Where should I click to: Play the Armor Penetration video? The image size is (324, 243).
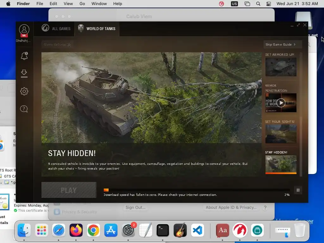click(281, 103)
